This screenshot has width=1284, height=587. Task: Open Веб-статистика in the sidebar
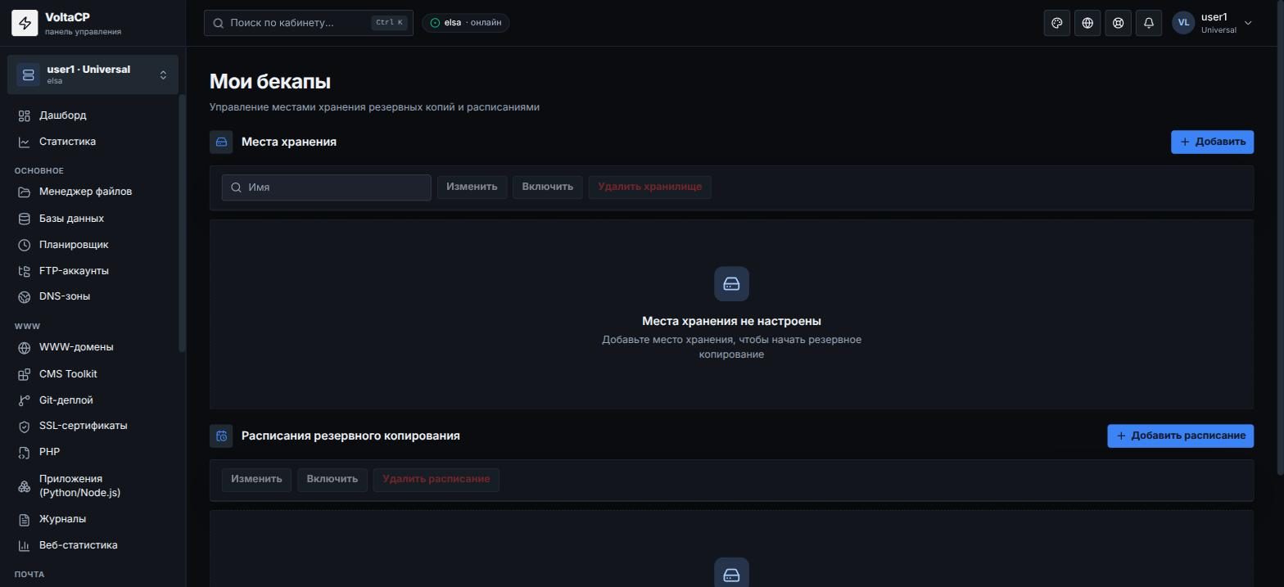(x=93, y=545)
